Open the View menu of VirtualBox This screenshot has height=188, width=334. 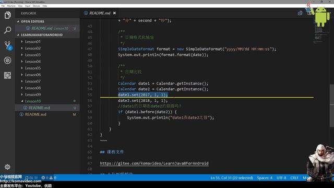(x=20, y=6)
